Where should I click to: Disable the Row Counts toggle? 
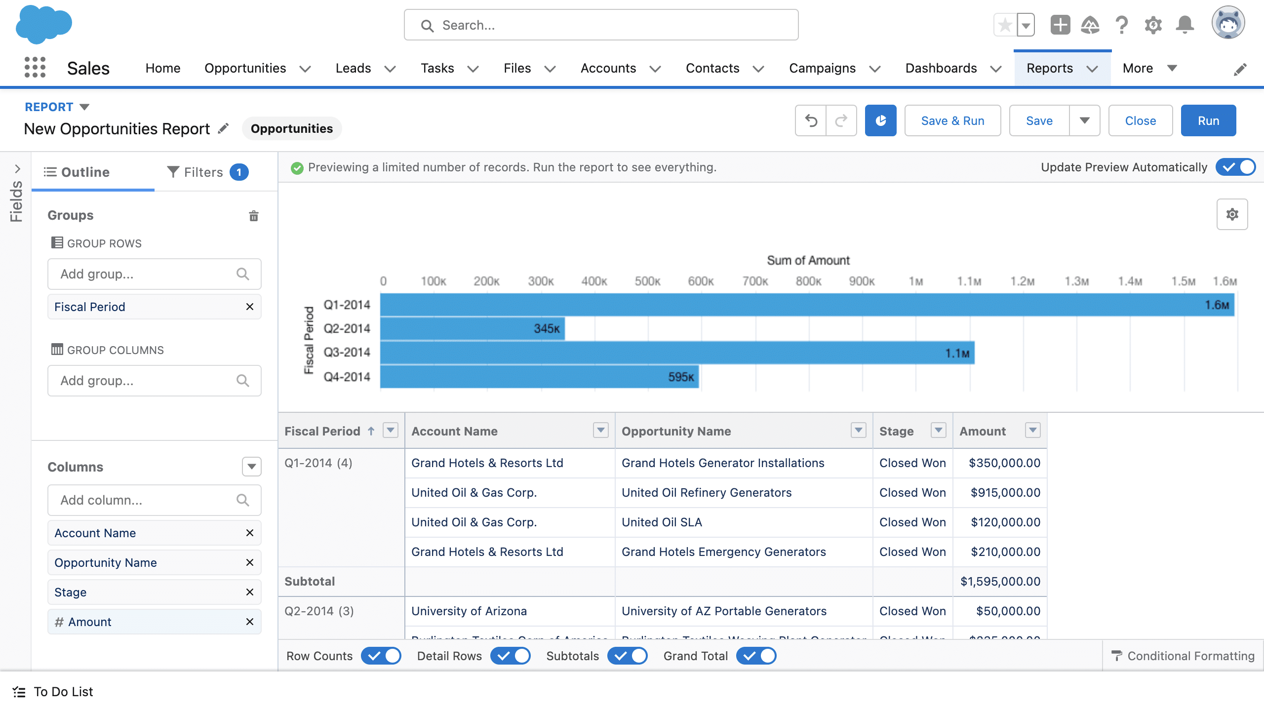pos(381,656)
